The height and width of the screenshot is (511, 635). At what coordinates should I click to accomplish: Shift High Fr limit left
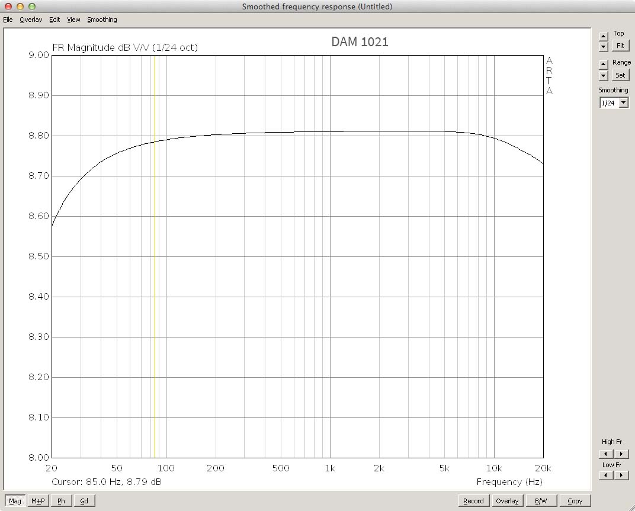606,454
